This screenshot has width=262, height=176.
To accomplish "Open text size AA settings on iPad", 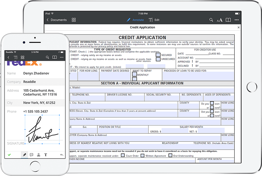I will click(220, 20).
